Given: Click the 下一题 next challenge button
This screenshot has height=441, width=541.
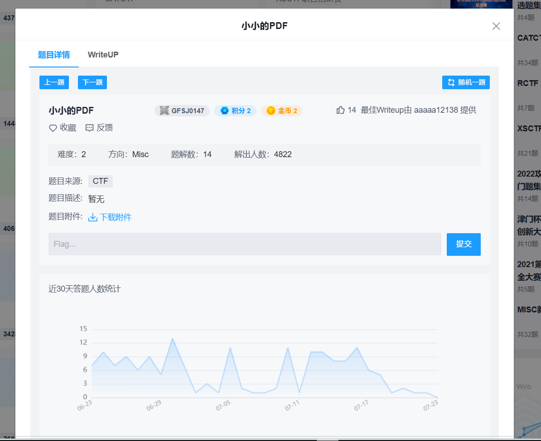Looking at the screenshot, I should (x=92, y=82).
